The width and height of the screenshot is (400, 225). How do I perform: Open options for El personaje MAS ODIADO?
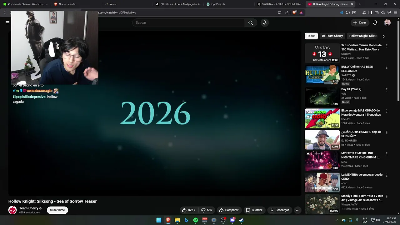coord(387,111)
